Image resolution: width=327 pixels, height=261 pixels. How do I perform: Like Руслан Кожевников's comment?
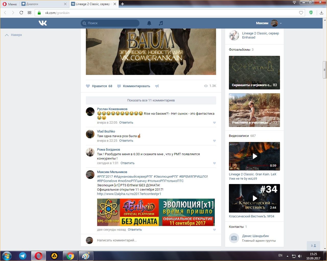point(214,123)
